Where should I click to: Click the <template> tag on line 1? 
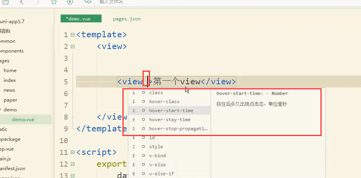coord(102,35)
